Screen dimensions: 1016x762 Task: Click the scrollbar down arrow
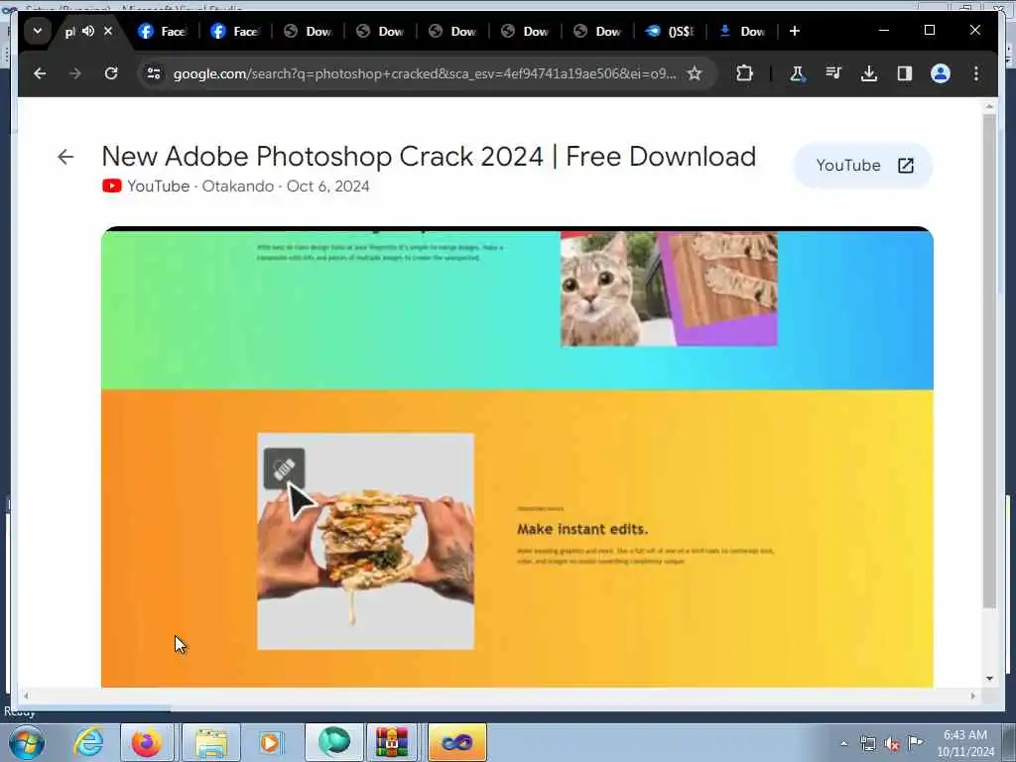[989, 679]
